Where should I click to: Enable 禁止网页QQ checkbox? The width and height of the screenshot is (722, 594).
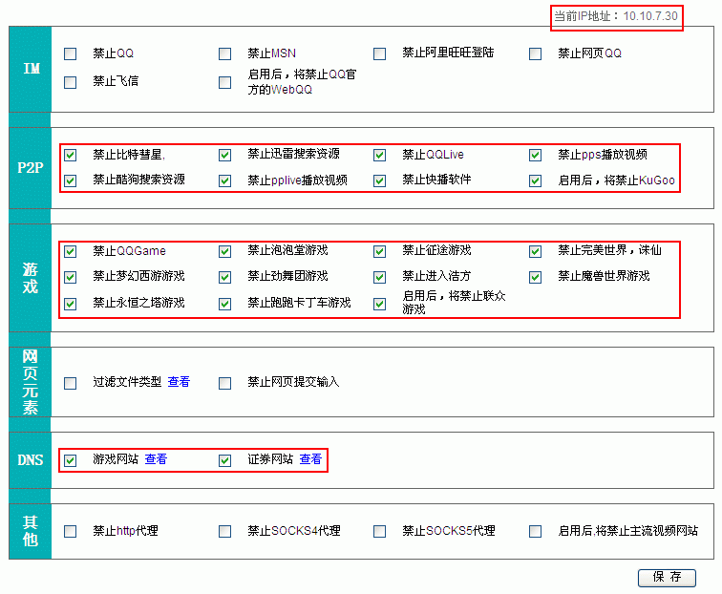pos(535,54)
